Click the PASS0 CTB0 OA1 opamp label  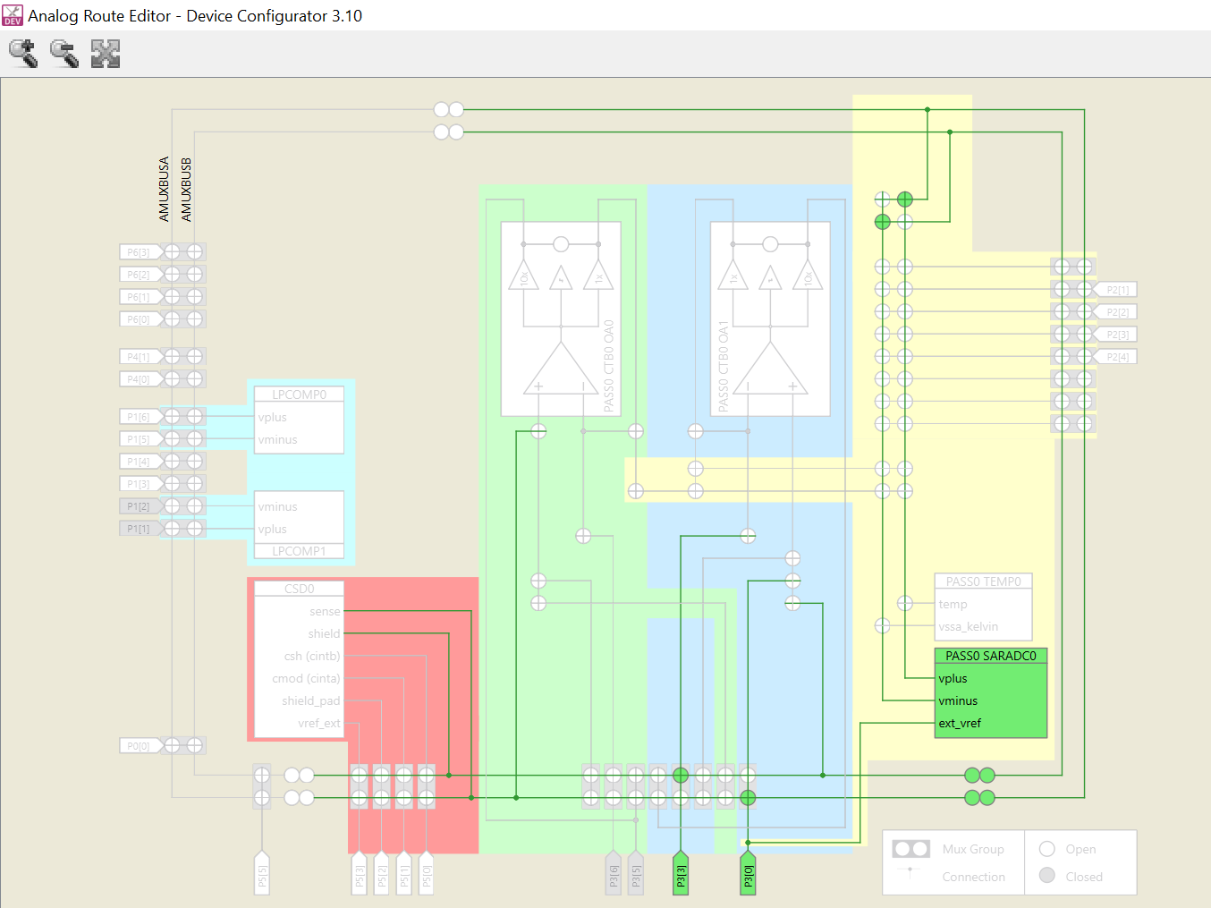[724, 366]
